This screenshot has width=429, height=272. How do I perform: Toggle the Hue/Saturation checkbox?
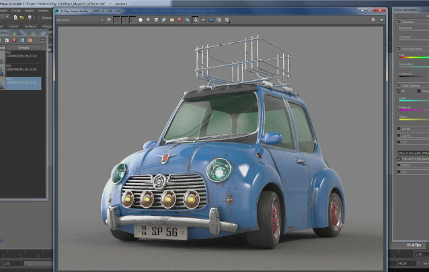pyautogui.click(x=399, y=48)
